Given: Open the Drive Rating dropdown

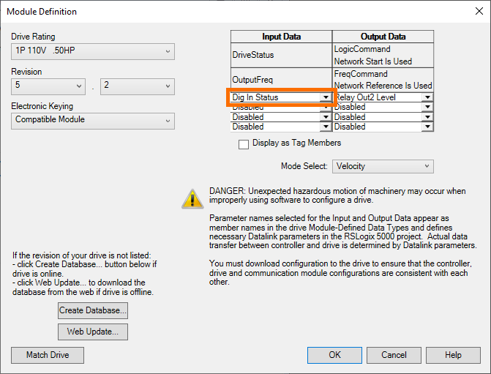Looking at the screenshot, I should pos(93,51).
